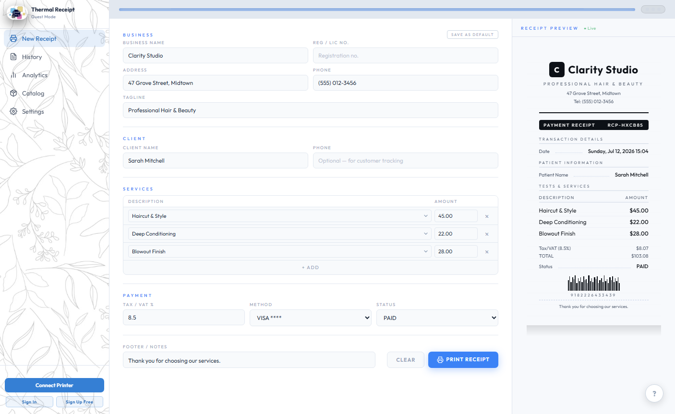Click receipt number RCP-HXCB85 in preview
The image size is (675, 414).
(x=625, y=125)
